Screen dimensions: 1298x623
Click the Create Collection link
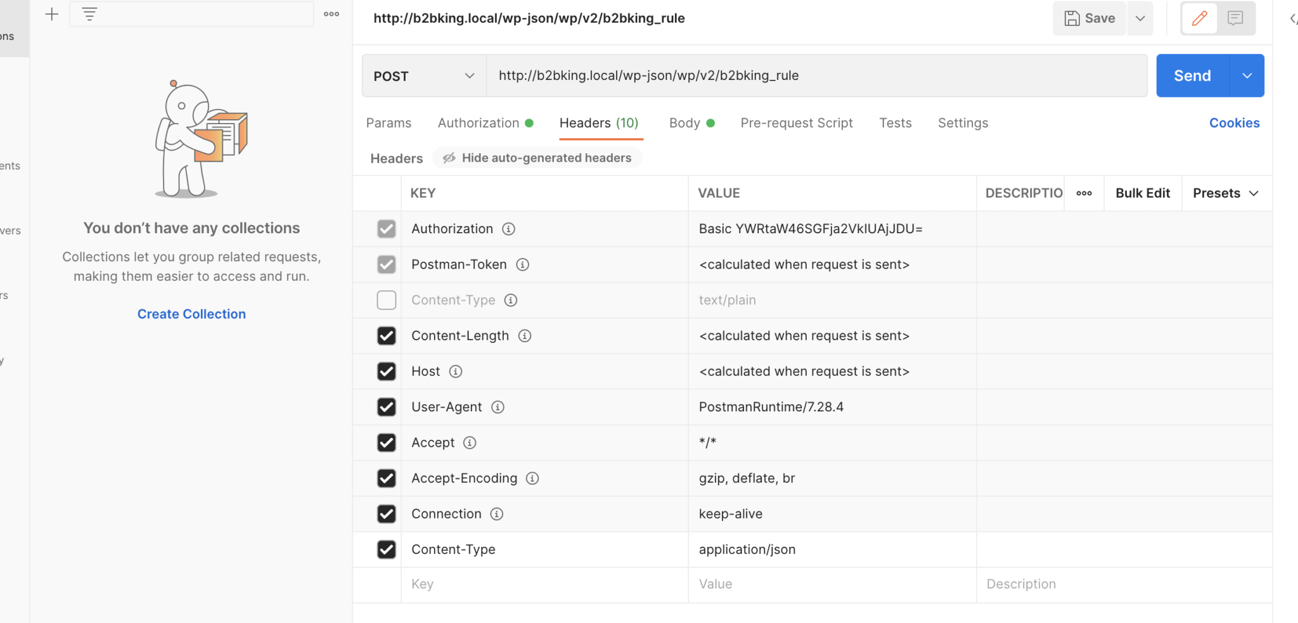pos(191,314)
